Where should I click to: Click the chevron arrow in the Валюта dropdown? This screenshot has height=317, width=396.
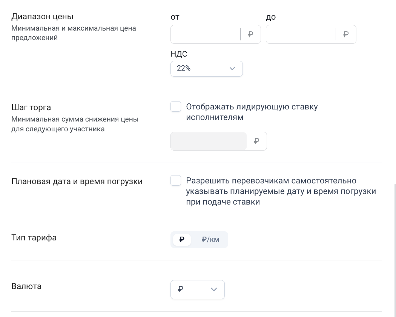(214, 289)
